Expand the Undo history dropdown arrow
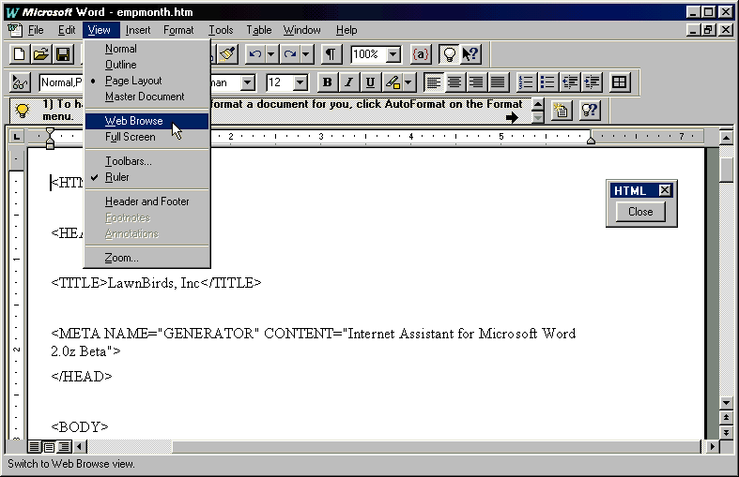The height and width of the screenshot is (477, 739). click(270, 55)
